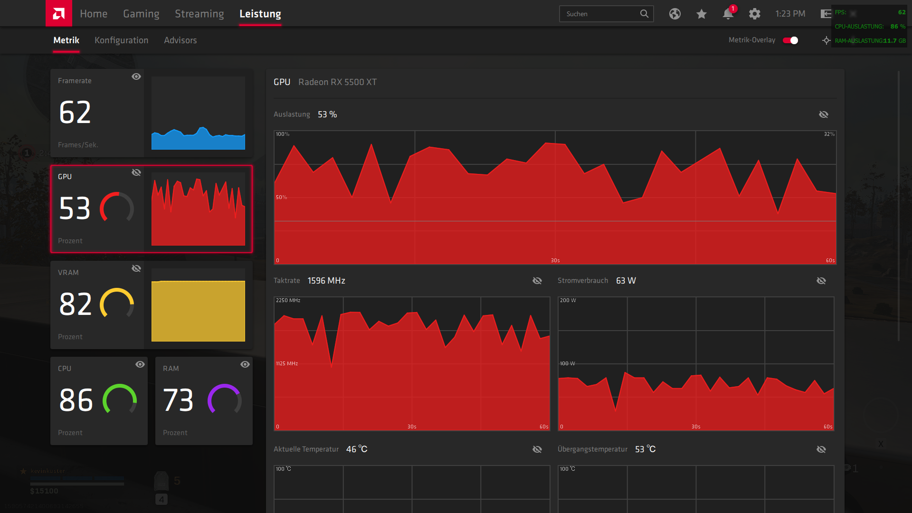Toggle Stromverbrauch graph visibility eye

tap(821, 281)
